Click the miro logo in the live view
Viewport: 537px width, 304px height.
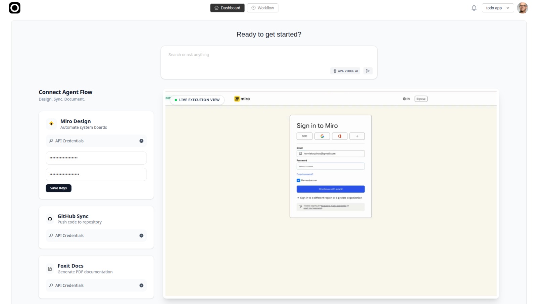242,99
